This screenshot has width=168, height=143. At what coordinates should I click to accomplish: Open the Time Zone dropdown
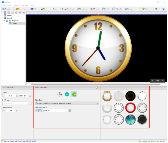click(x=67, y=103)
